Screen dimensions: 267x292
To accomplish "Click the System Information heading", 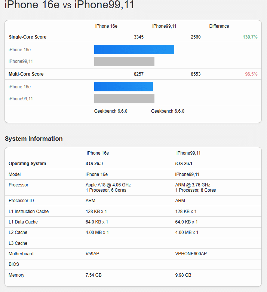I will coord(34,139).
